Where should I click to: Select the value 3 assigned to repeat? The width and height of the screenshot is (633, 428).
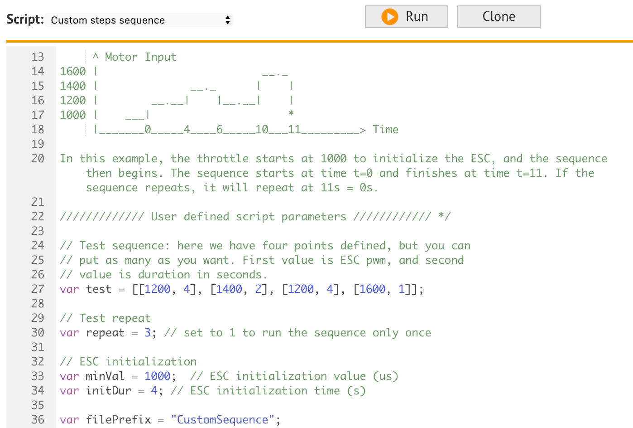(x=147, y=332)
